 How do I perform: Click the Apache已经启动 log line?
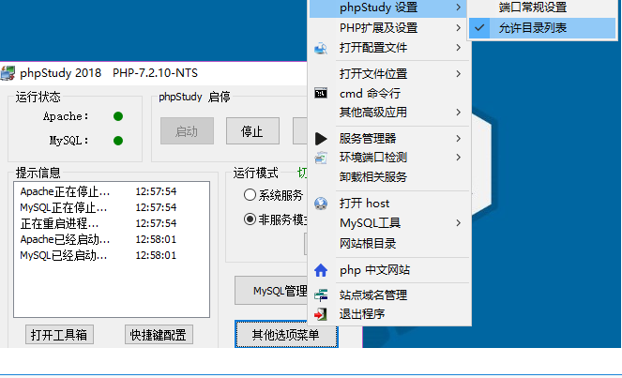coord(98,239)
